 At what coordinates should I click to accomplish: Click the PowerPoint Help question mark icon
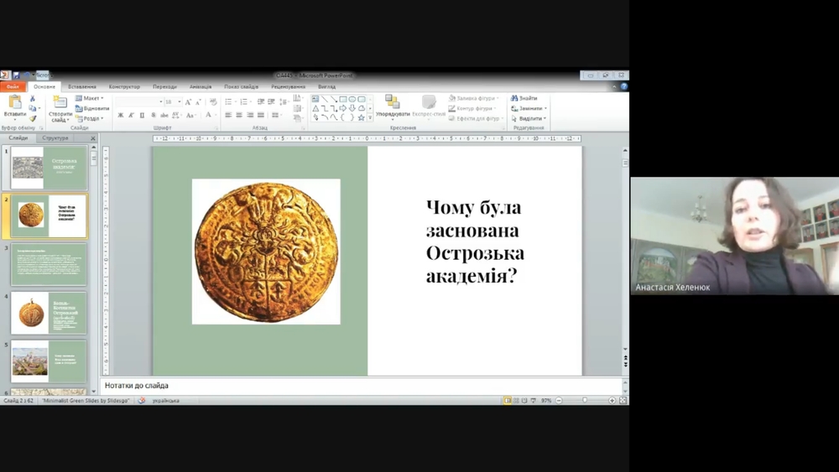pyautogui.click(x=623, y=86)
